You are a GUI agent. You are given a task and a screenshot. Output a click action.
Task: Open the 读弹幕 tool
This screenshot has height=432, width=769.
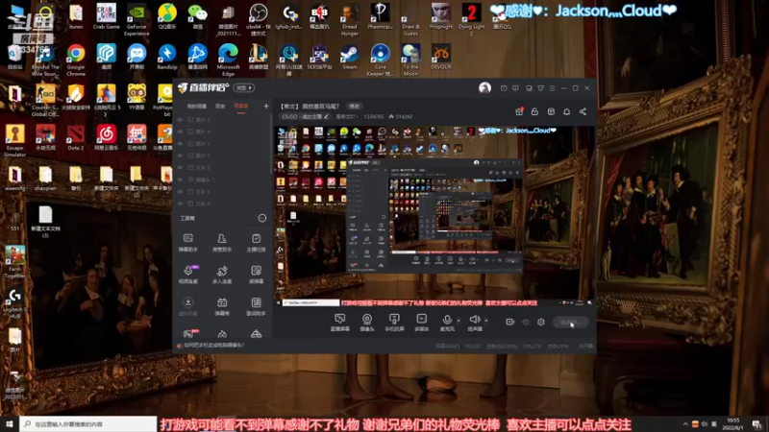[256, 275]
